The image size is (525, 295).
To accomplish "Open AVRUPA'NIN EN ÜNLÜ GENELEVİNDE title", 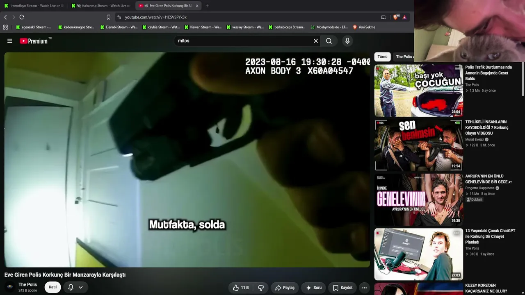I will coord(488,179).
